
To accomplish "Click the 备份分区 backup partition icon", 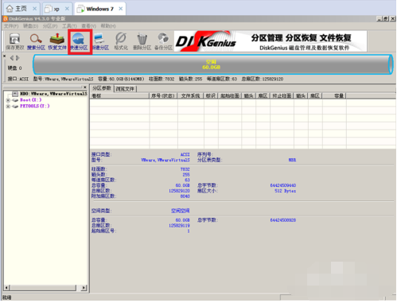I will coord(163,41).
